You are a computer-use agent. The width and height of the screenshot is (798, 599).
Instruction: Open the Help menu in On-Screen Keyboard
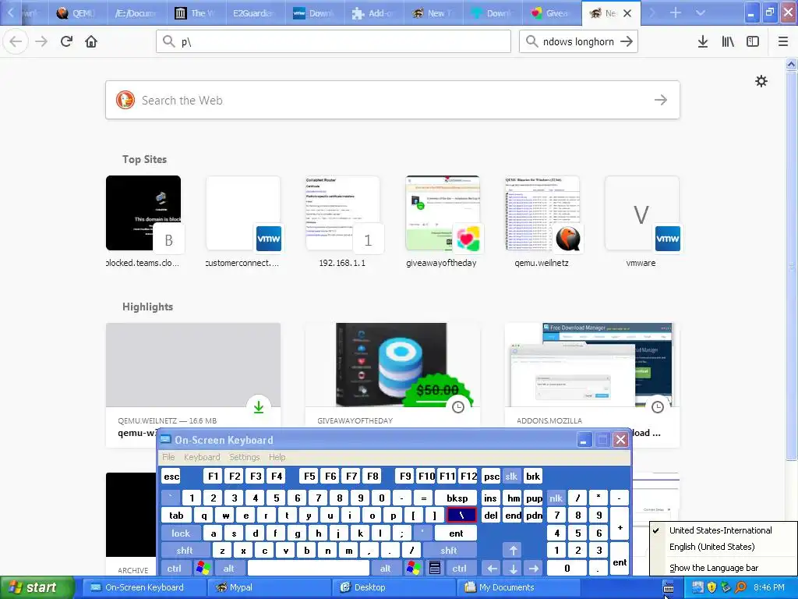277,457
